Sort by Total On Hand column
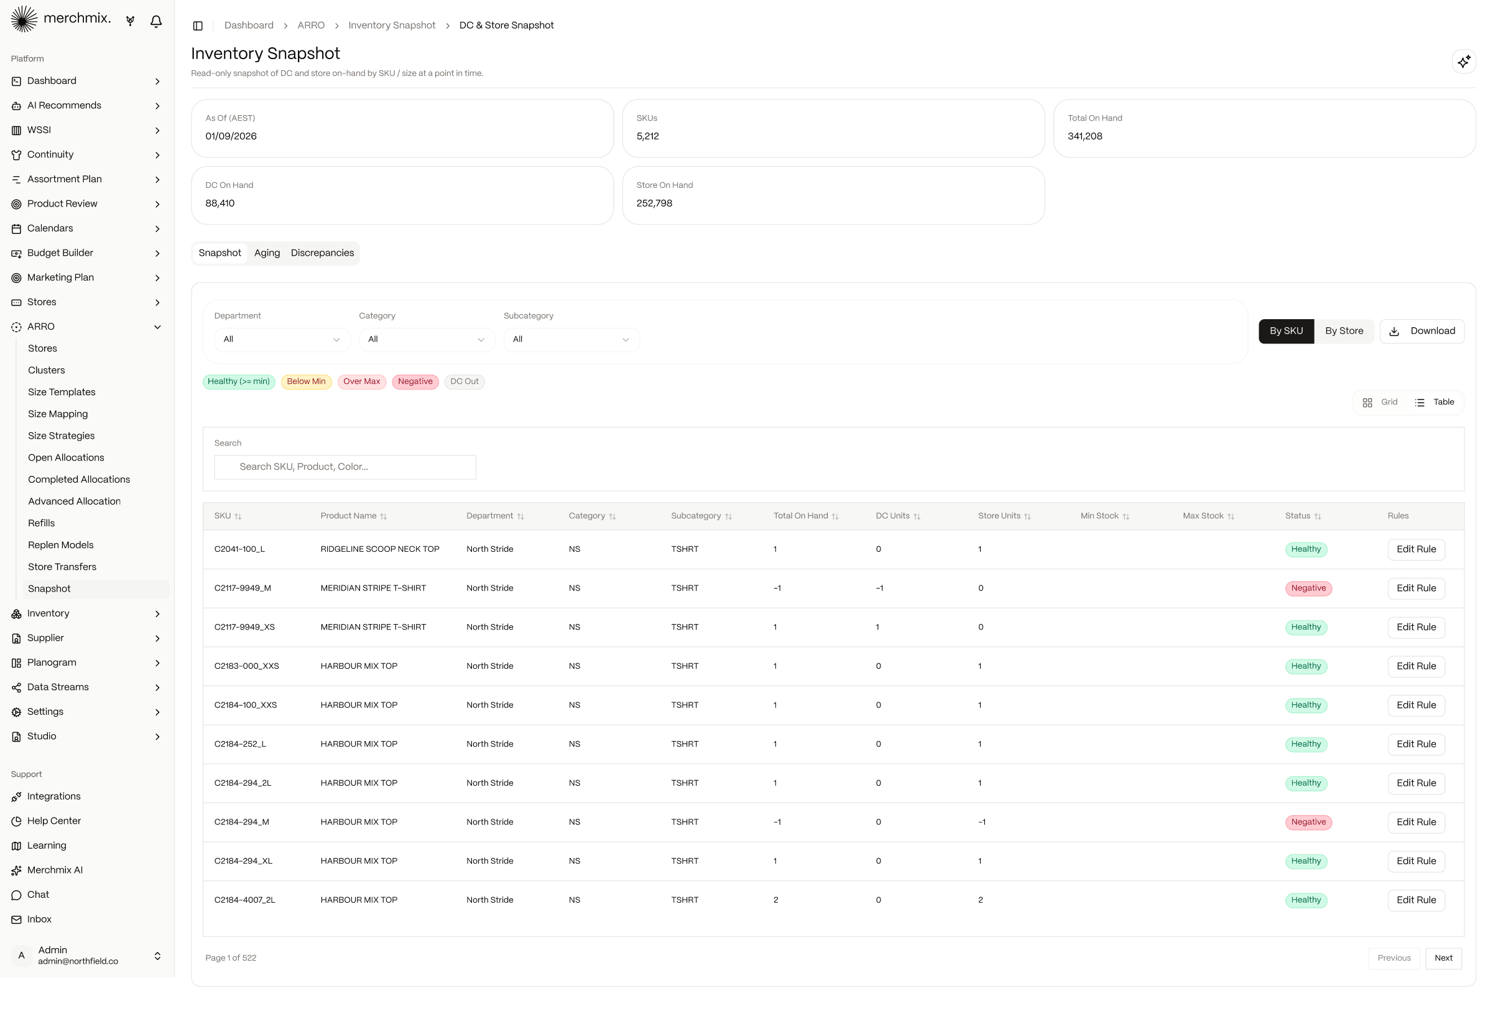Viewport: 1493px width, 1011px height. [x=806, y=516]
